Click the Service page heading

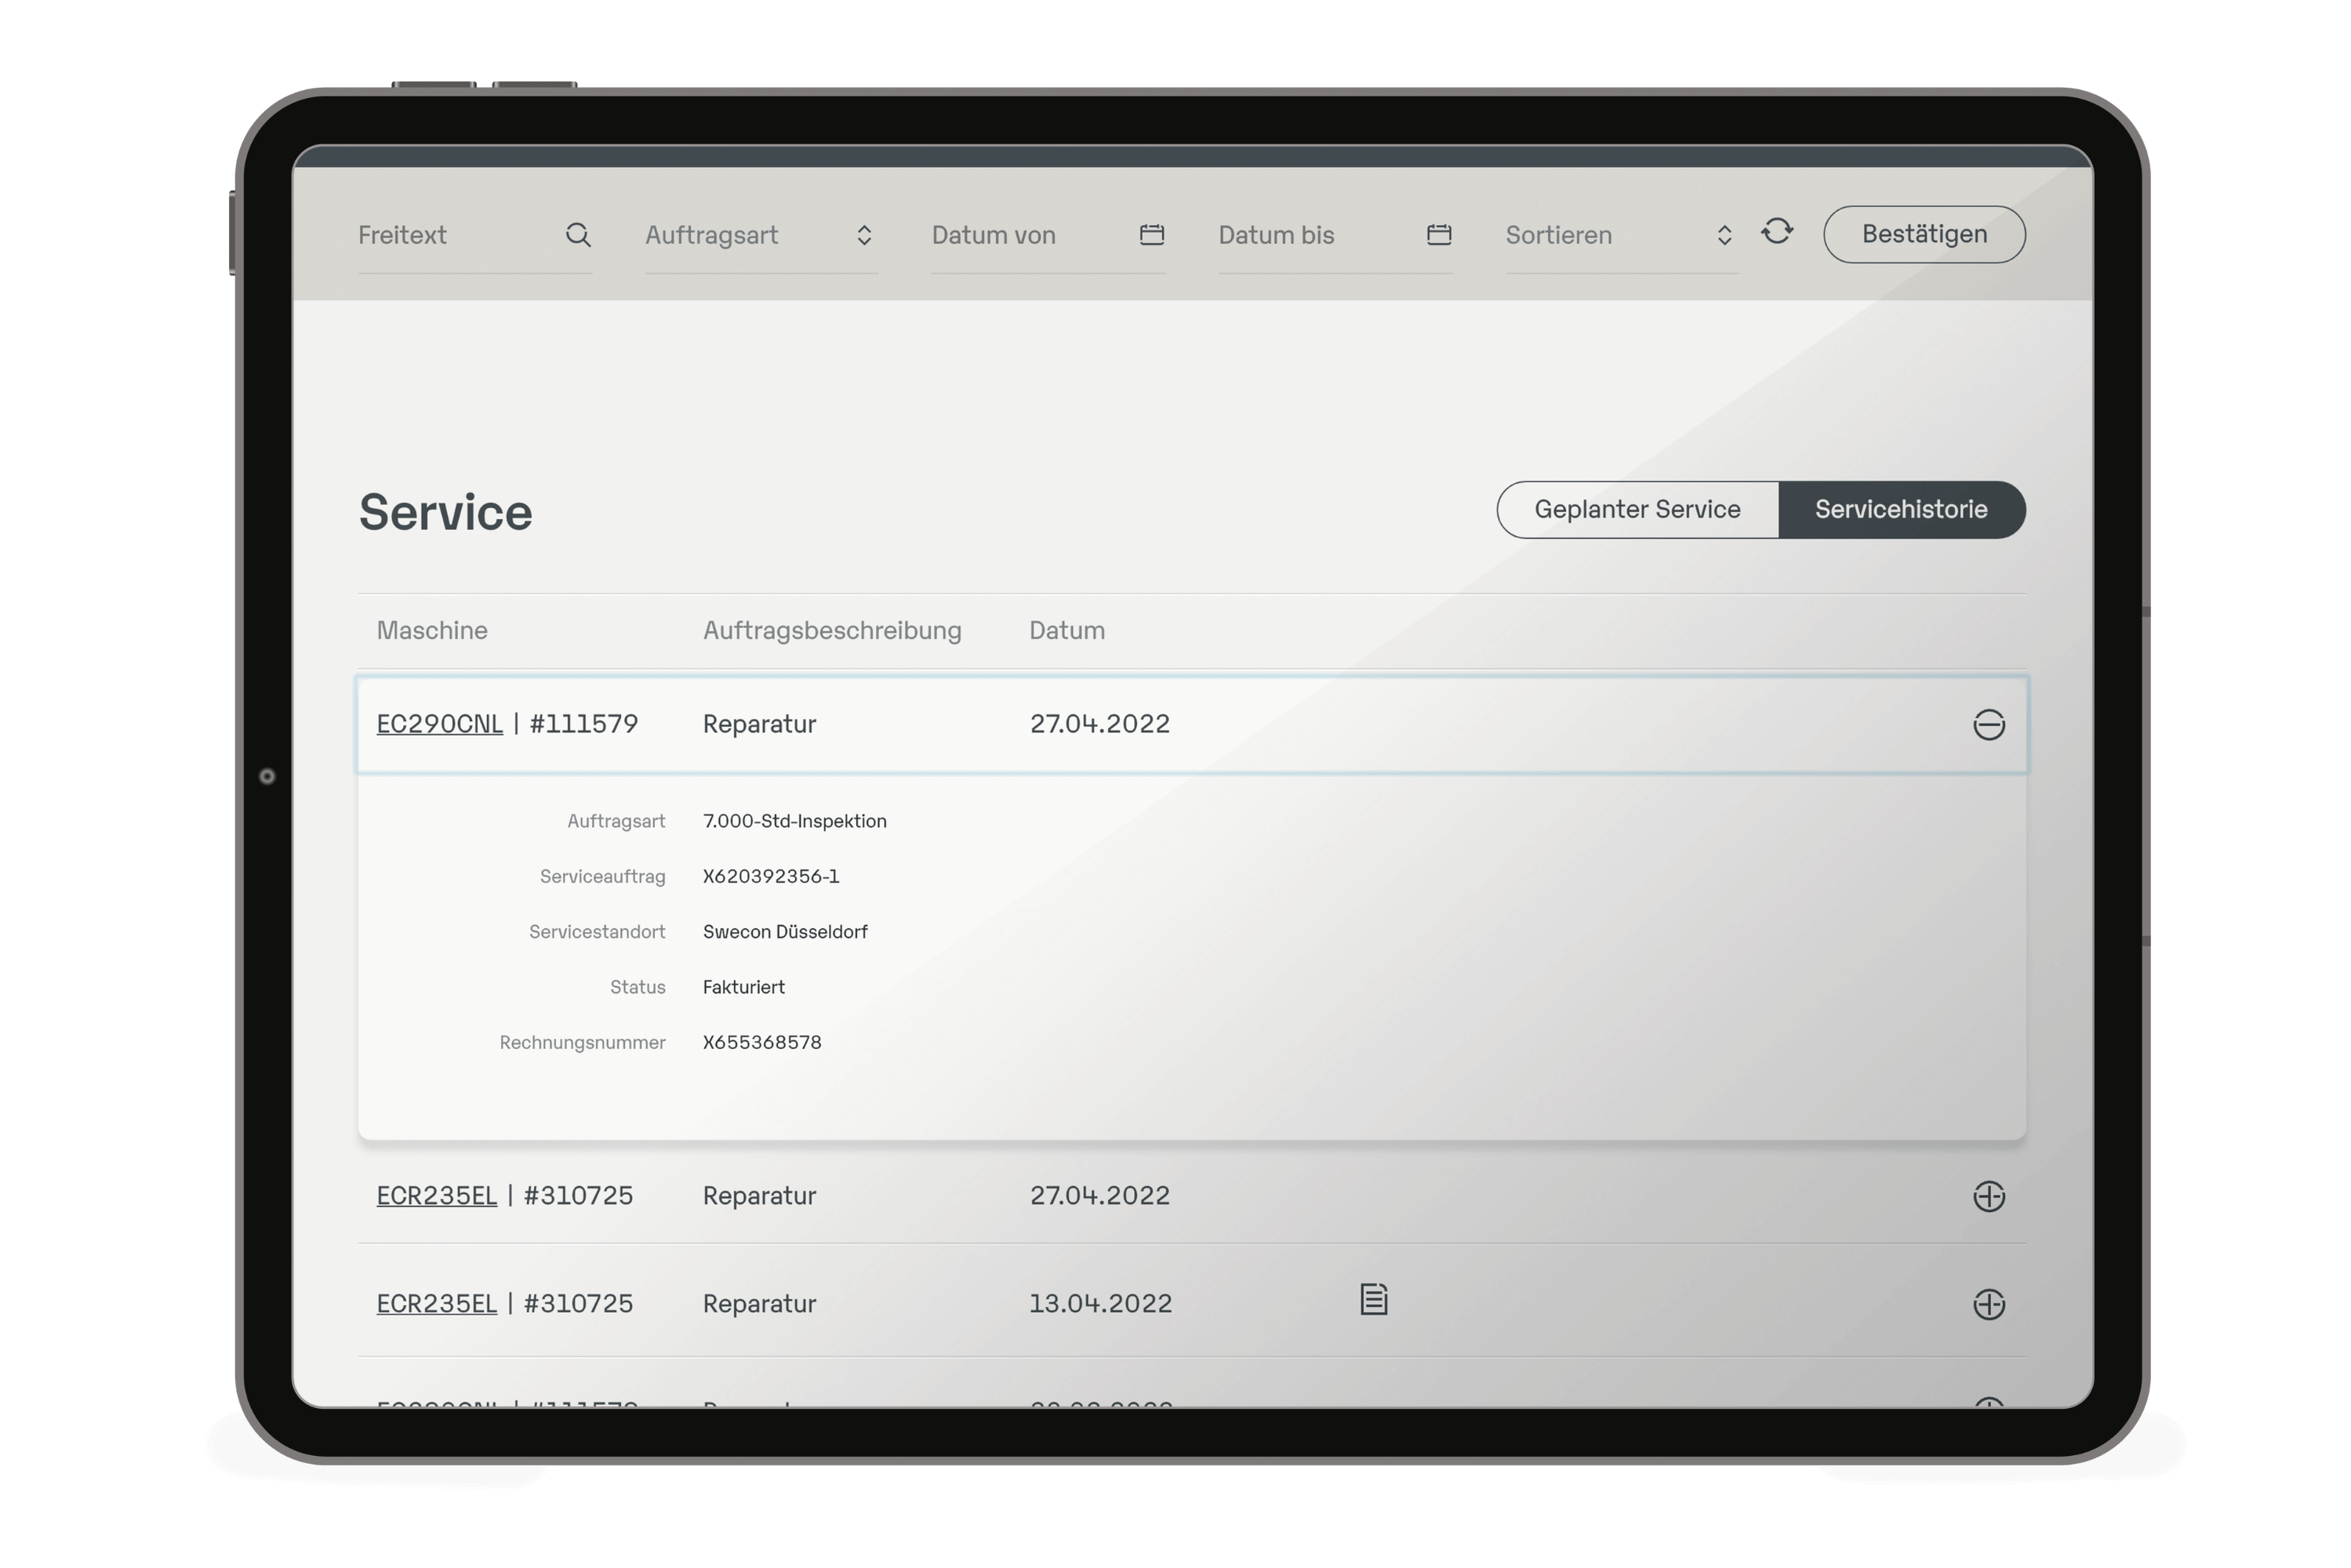[445, 513]
